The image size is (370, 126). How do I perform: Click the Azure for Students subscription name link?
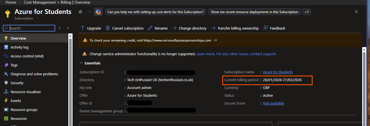click(278, 72)
